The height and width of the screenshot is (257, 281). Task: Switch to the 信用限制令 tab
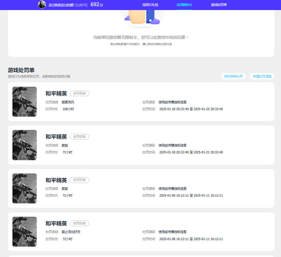coord(184,5)
